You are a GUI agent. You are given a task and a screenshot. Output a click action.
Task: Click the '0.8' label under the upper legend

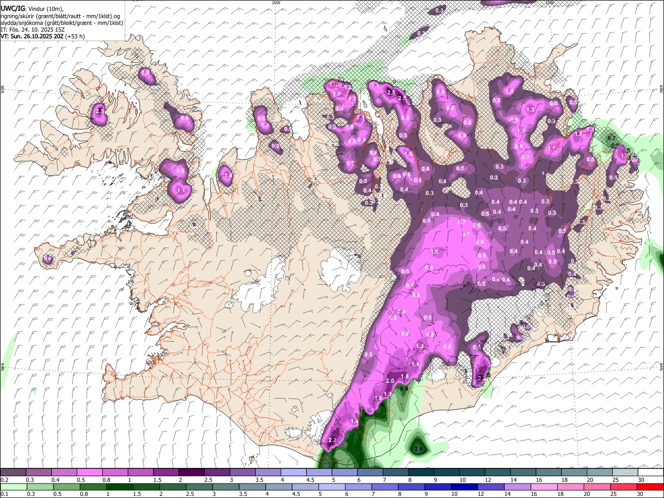click(106, 480)
